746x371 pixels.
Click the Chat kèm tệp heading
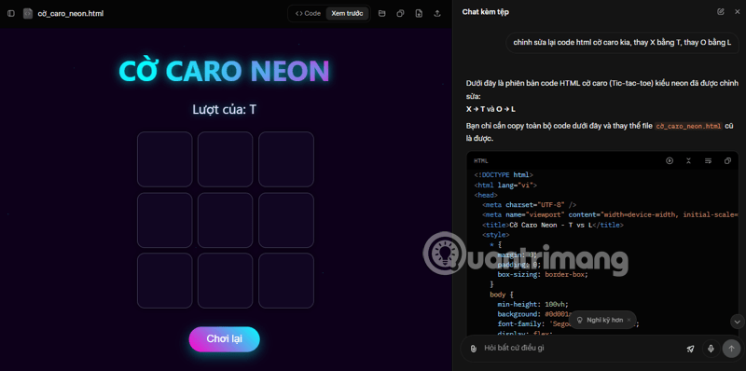pyautogui.click(x=485, y=12)
